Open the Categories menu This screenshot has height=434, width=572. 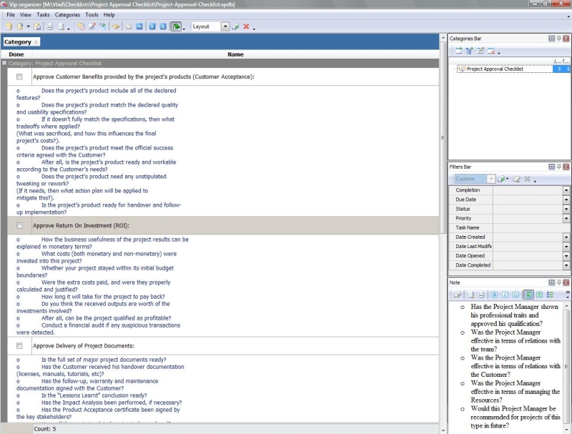pyautogui.click(x=67, y=14)
